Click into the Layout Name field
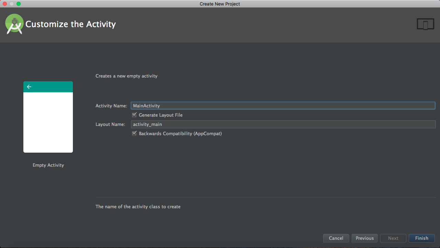Image resolution: width=440 pixels, height=248 pixels. tap(283, 124)
